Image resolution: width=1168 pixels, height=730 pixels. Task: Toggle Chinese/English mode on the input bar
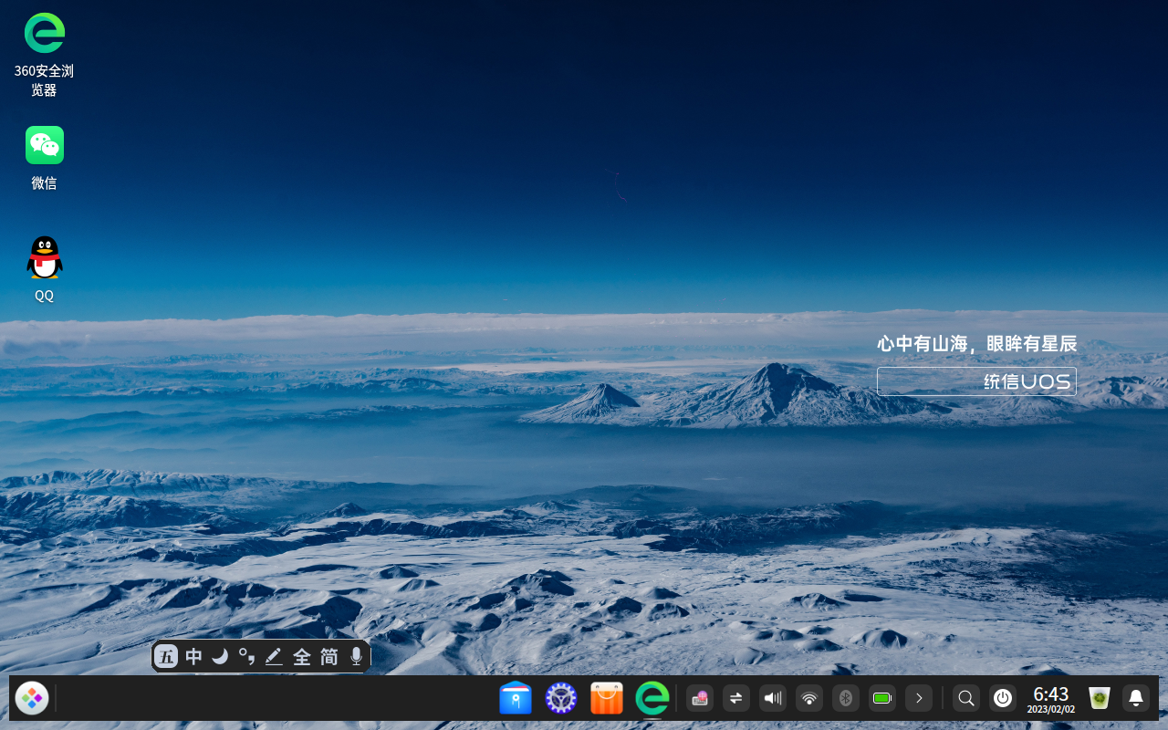click(193, 655)
